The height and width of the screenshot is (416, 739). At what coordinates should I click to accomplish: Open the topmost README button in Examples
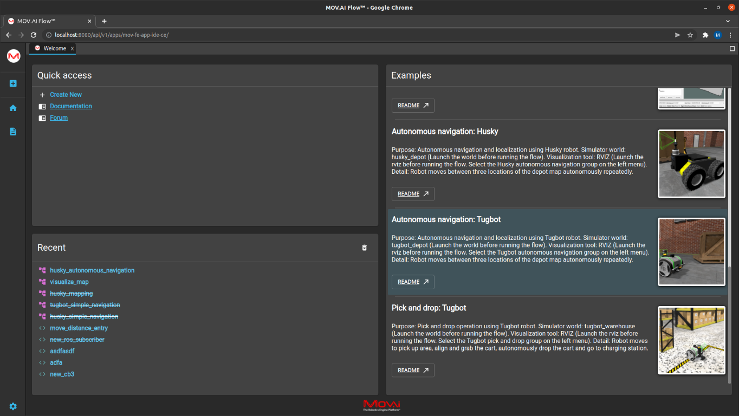[x=413, y=106]
